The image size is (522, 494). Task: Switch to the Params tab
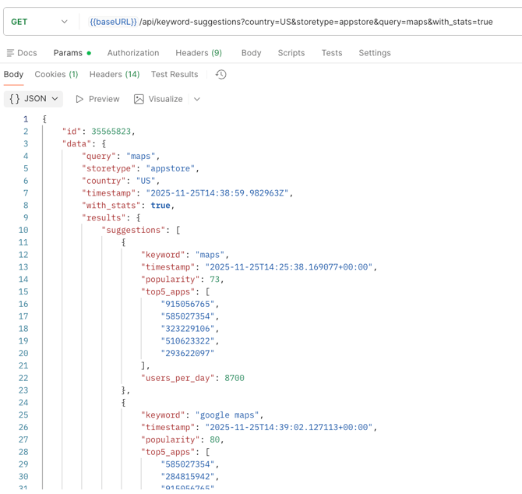click(68, 53)
